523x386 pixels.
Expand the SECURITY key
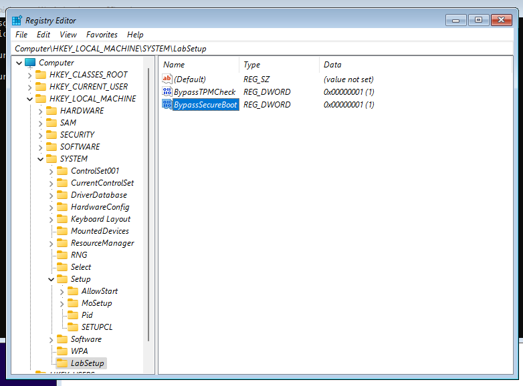pyautogui.click(x=40, y=135)
